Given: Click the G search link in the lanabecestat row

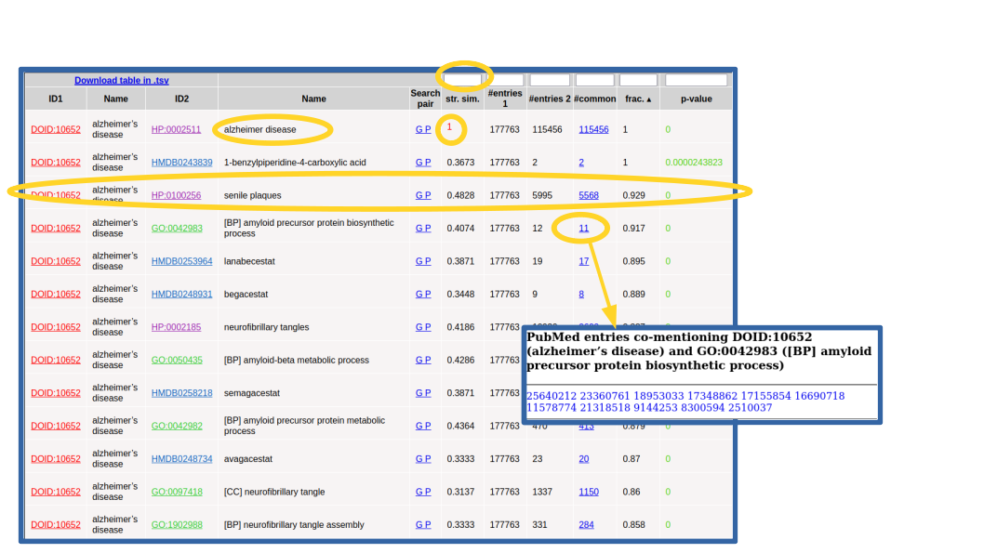Looking at the screenshot, I should pos(419,262).
